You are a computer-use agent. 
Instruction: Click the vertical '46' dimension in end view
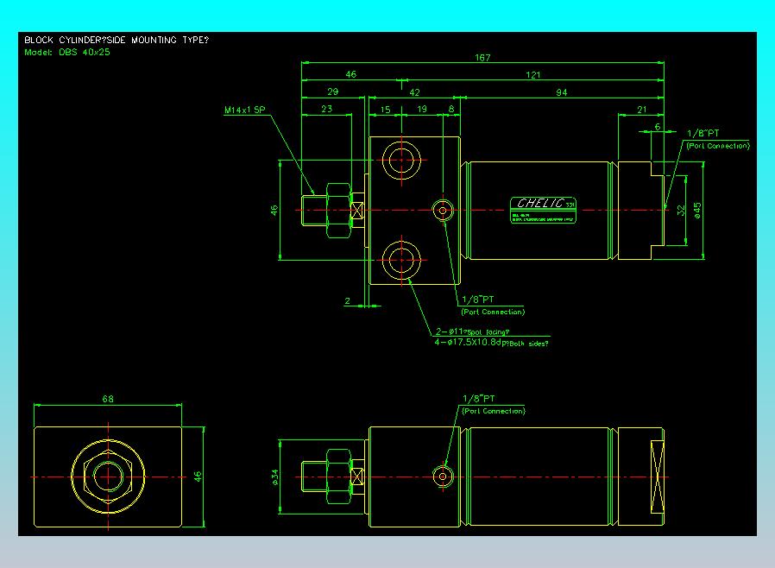(x=198, y=476)
